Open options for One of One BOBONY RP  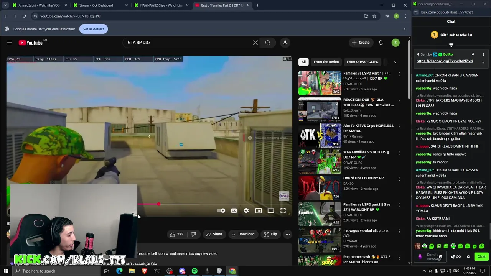click(x=399, y=179)
